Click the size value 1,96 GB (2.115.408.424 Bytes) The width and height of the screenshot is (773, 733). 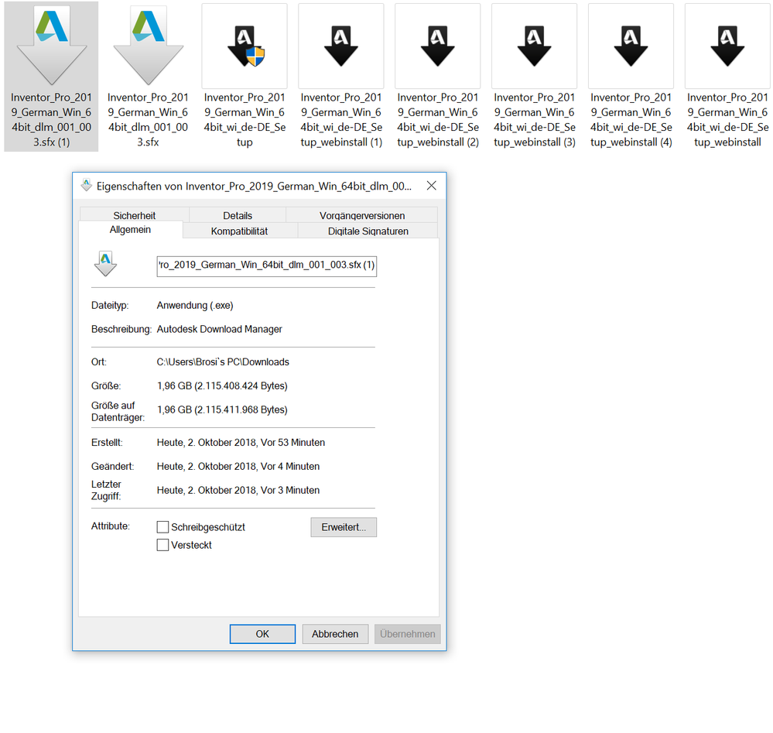click(222, 385)
